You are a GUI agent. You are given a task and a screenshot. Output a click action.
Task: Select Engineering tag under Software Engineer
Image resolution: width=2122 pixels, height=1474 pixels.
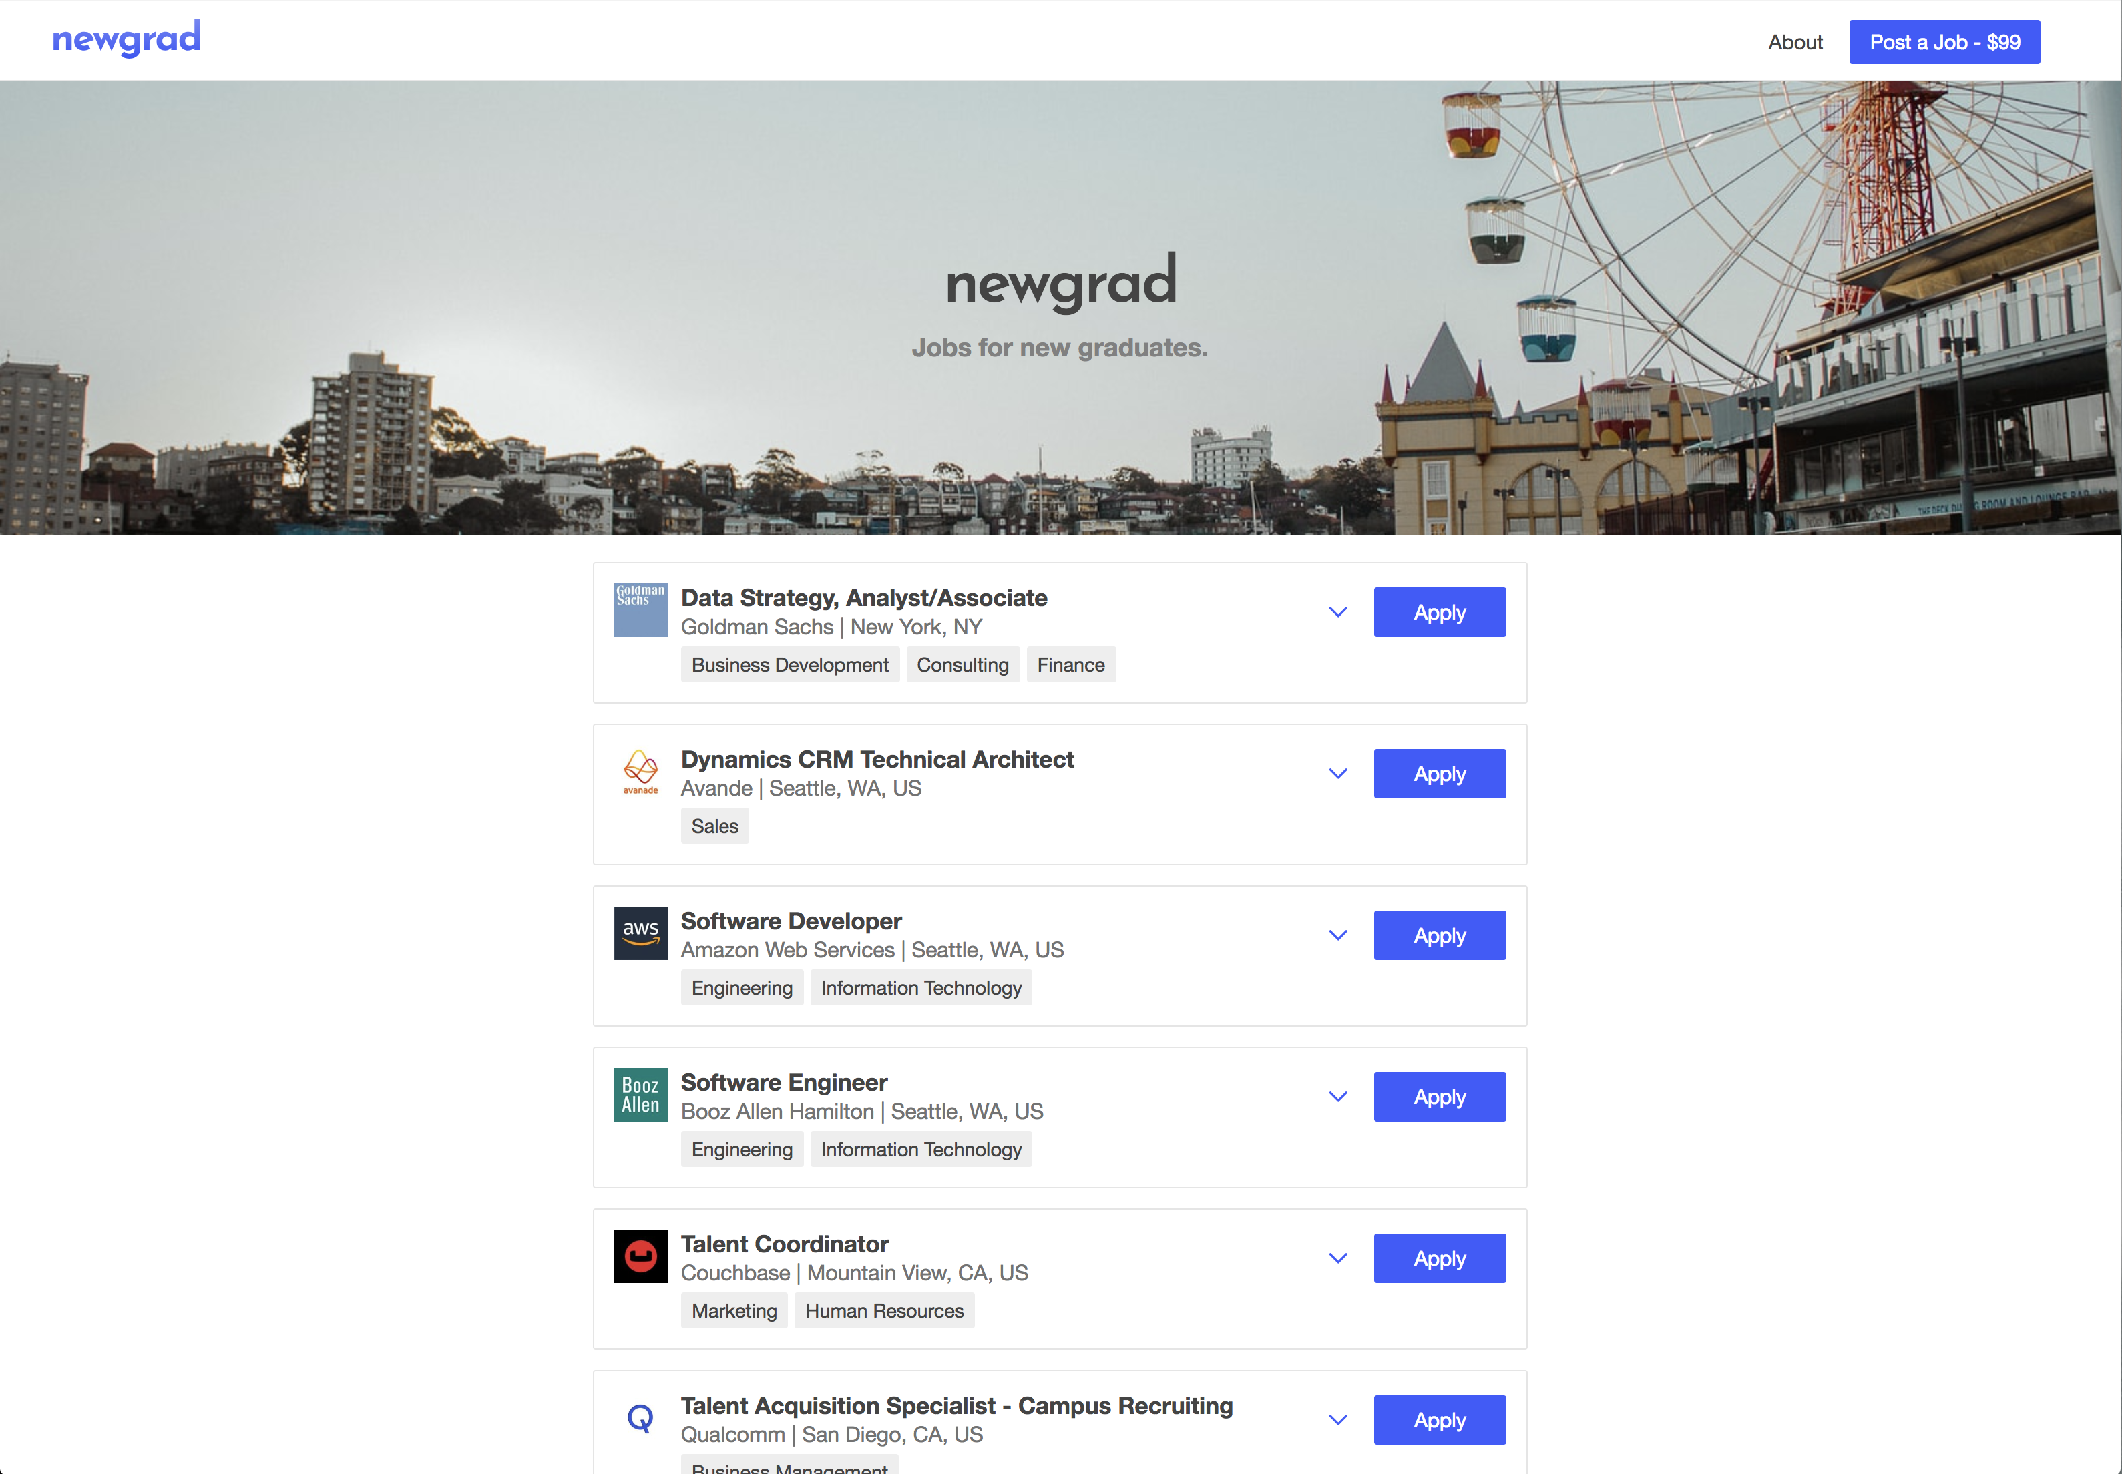tap(742, 1150)
